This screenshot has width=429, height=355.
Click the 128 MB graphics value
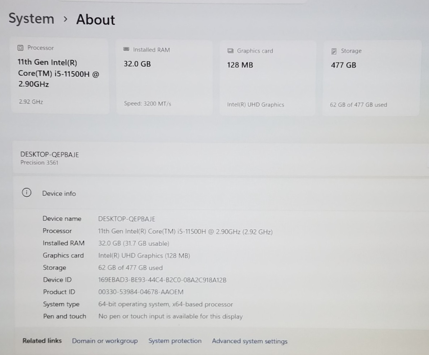tap(240, 65)
